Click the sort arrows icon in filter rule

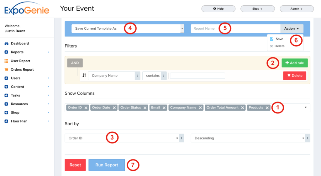click(x=84, y=75)
